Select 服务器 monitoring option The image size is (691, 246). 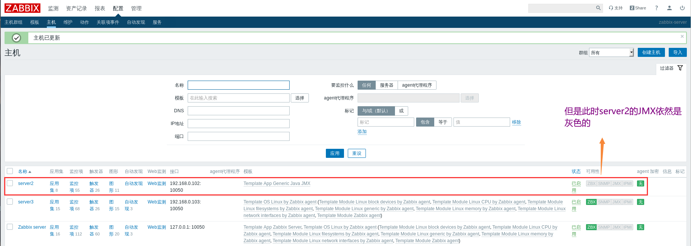tap(387, 85)
